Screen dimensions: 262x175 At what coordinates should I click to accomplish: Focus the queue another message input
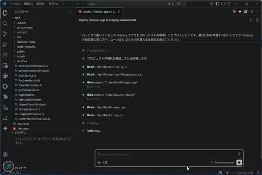pos(167,154)
